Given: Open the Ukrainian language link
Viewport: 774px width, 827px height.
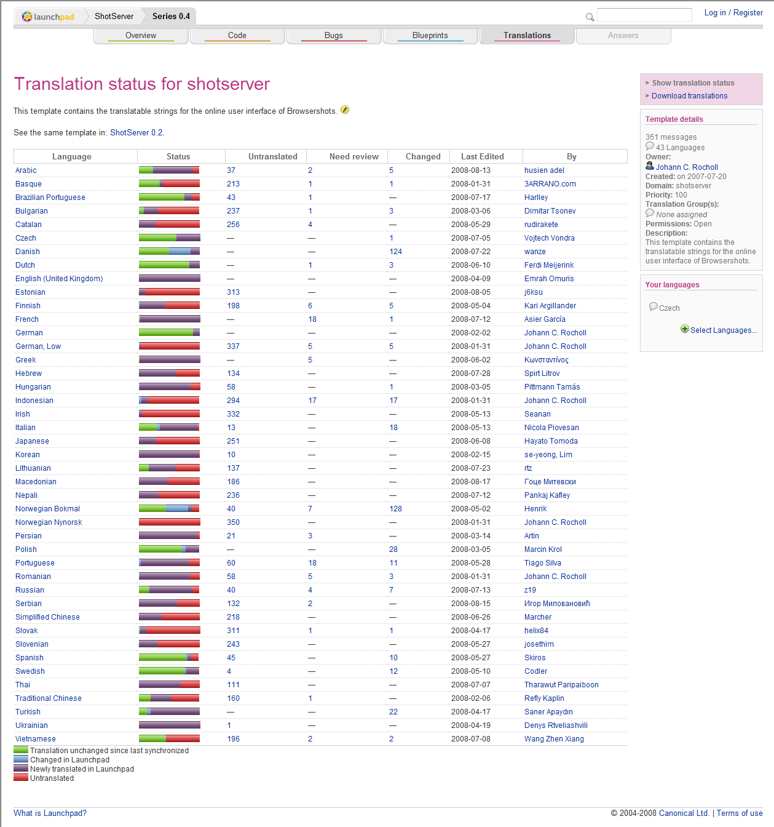Looking at the screenshot, I should [31, 725].
